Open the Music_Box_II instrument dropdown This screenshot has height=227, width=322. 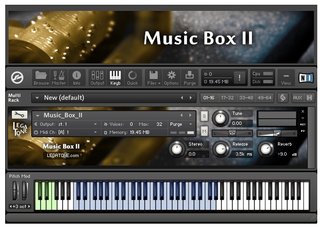tap(37, 116)
